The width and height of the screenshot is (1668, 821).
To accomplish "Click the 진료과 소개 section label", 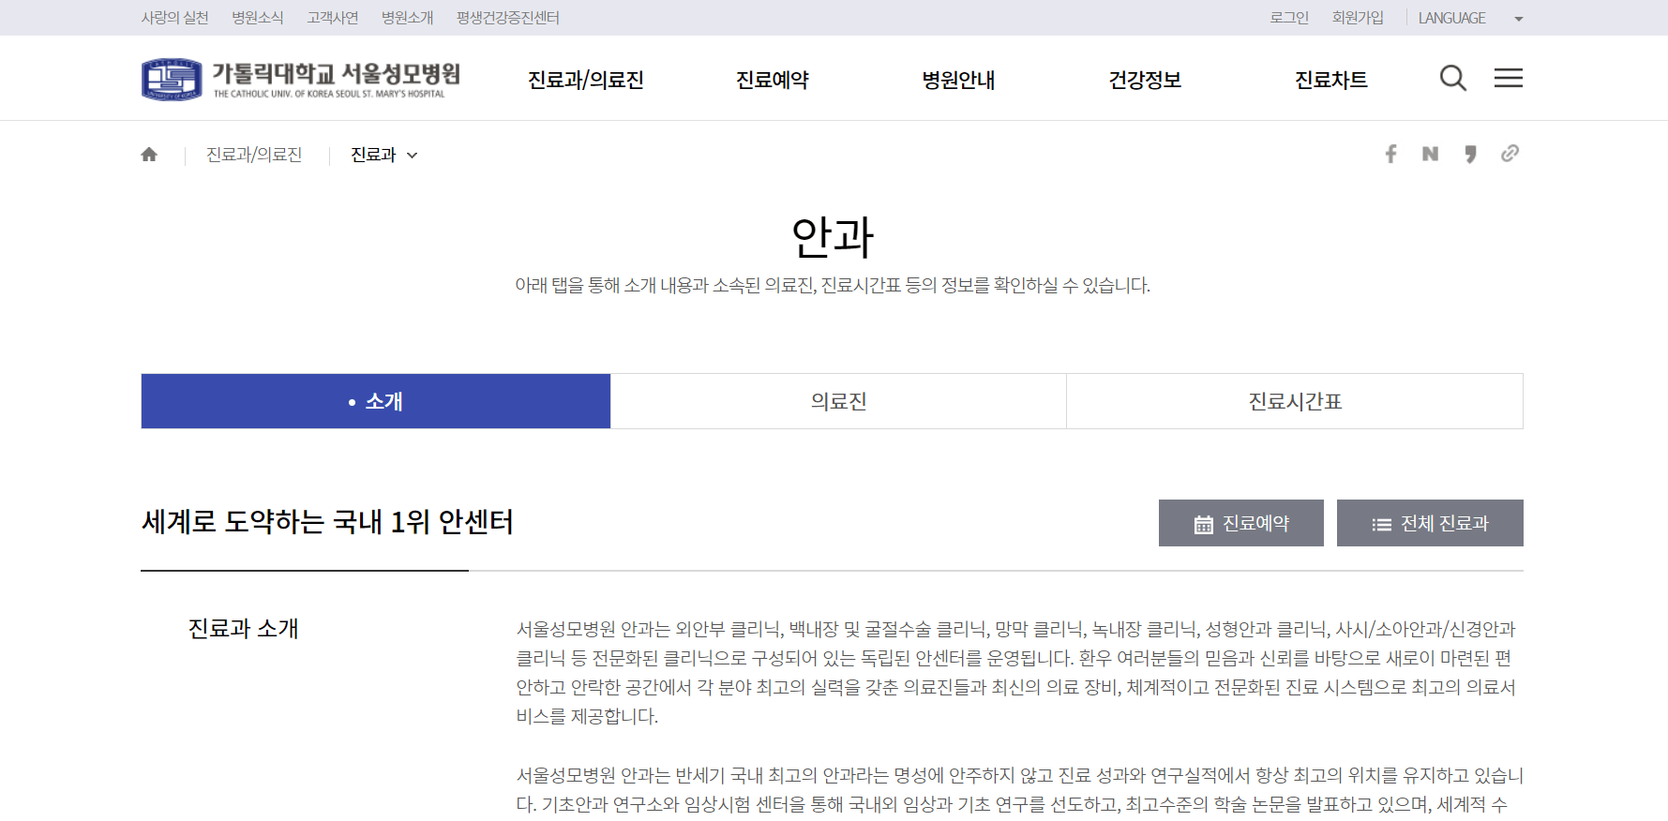I will (x=244, y=628).
